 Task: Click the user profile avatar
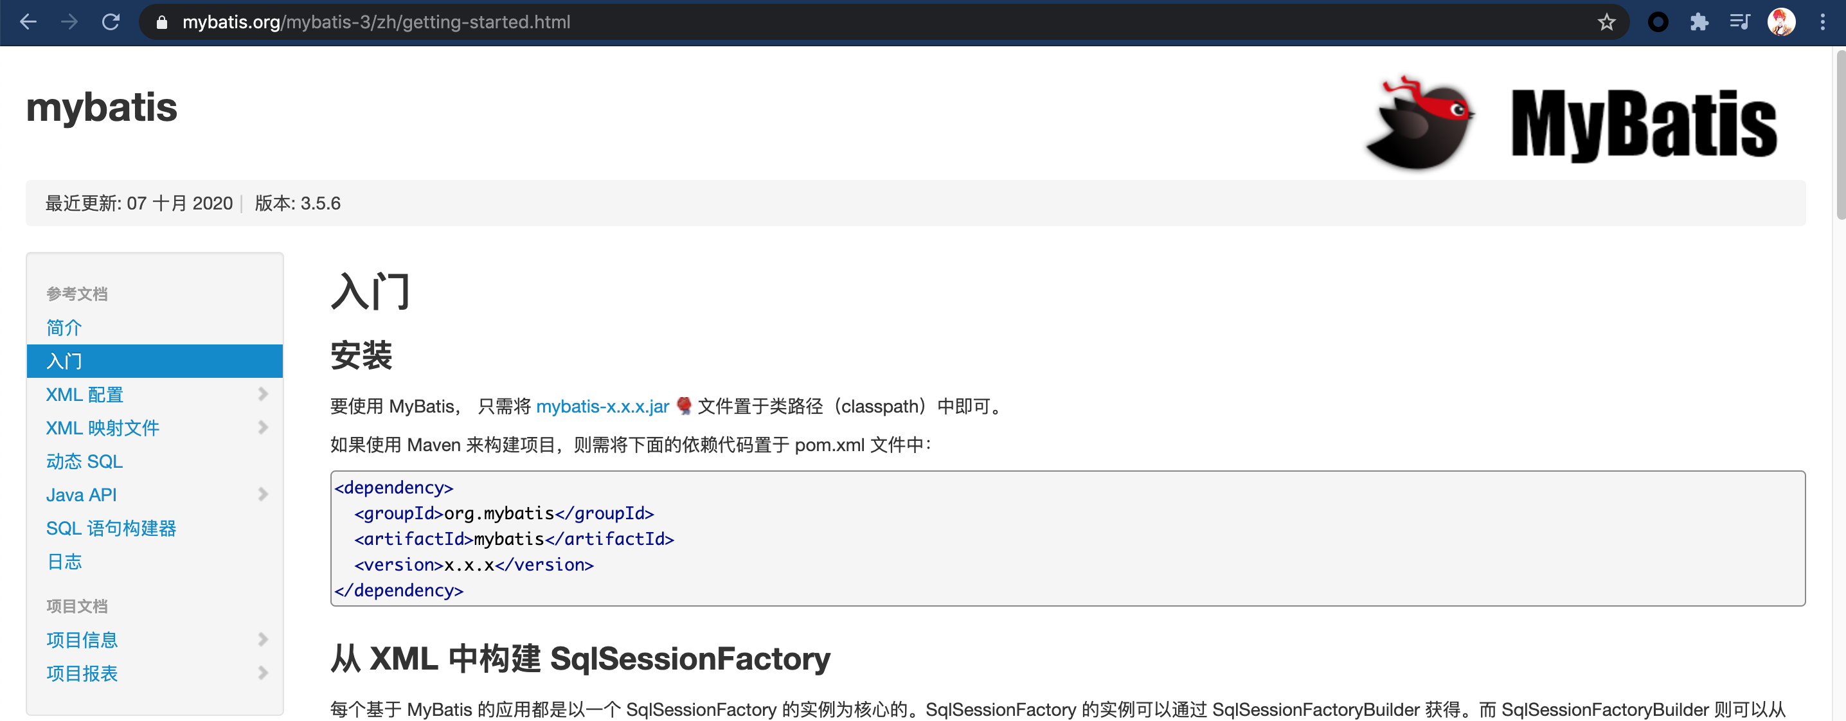coord(1781,22)
